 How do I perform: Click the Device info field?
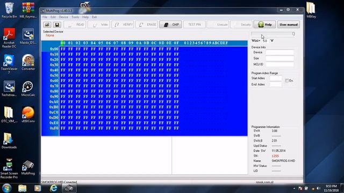coord(279,53)
